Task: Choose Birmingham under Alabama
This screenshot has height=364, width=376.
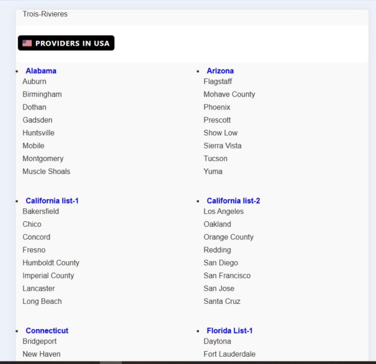Action: (42, 94)
